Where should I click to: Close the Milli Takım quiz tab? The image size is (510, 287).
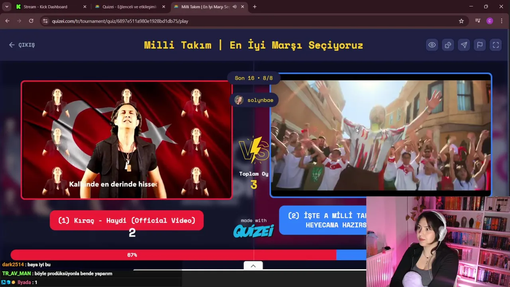point(242,7)
